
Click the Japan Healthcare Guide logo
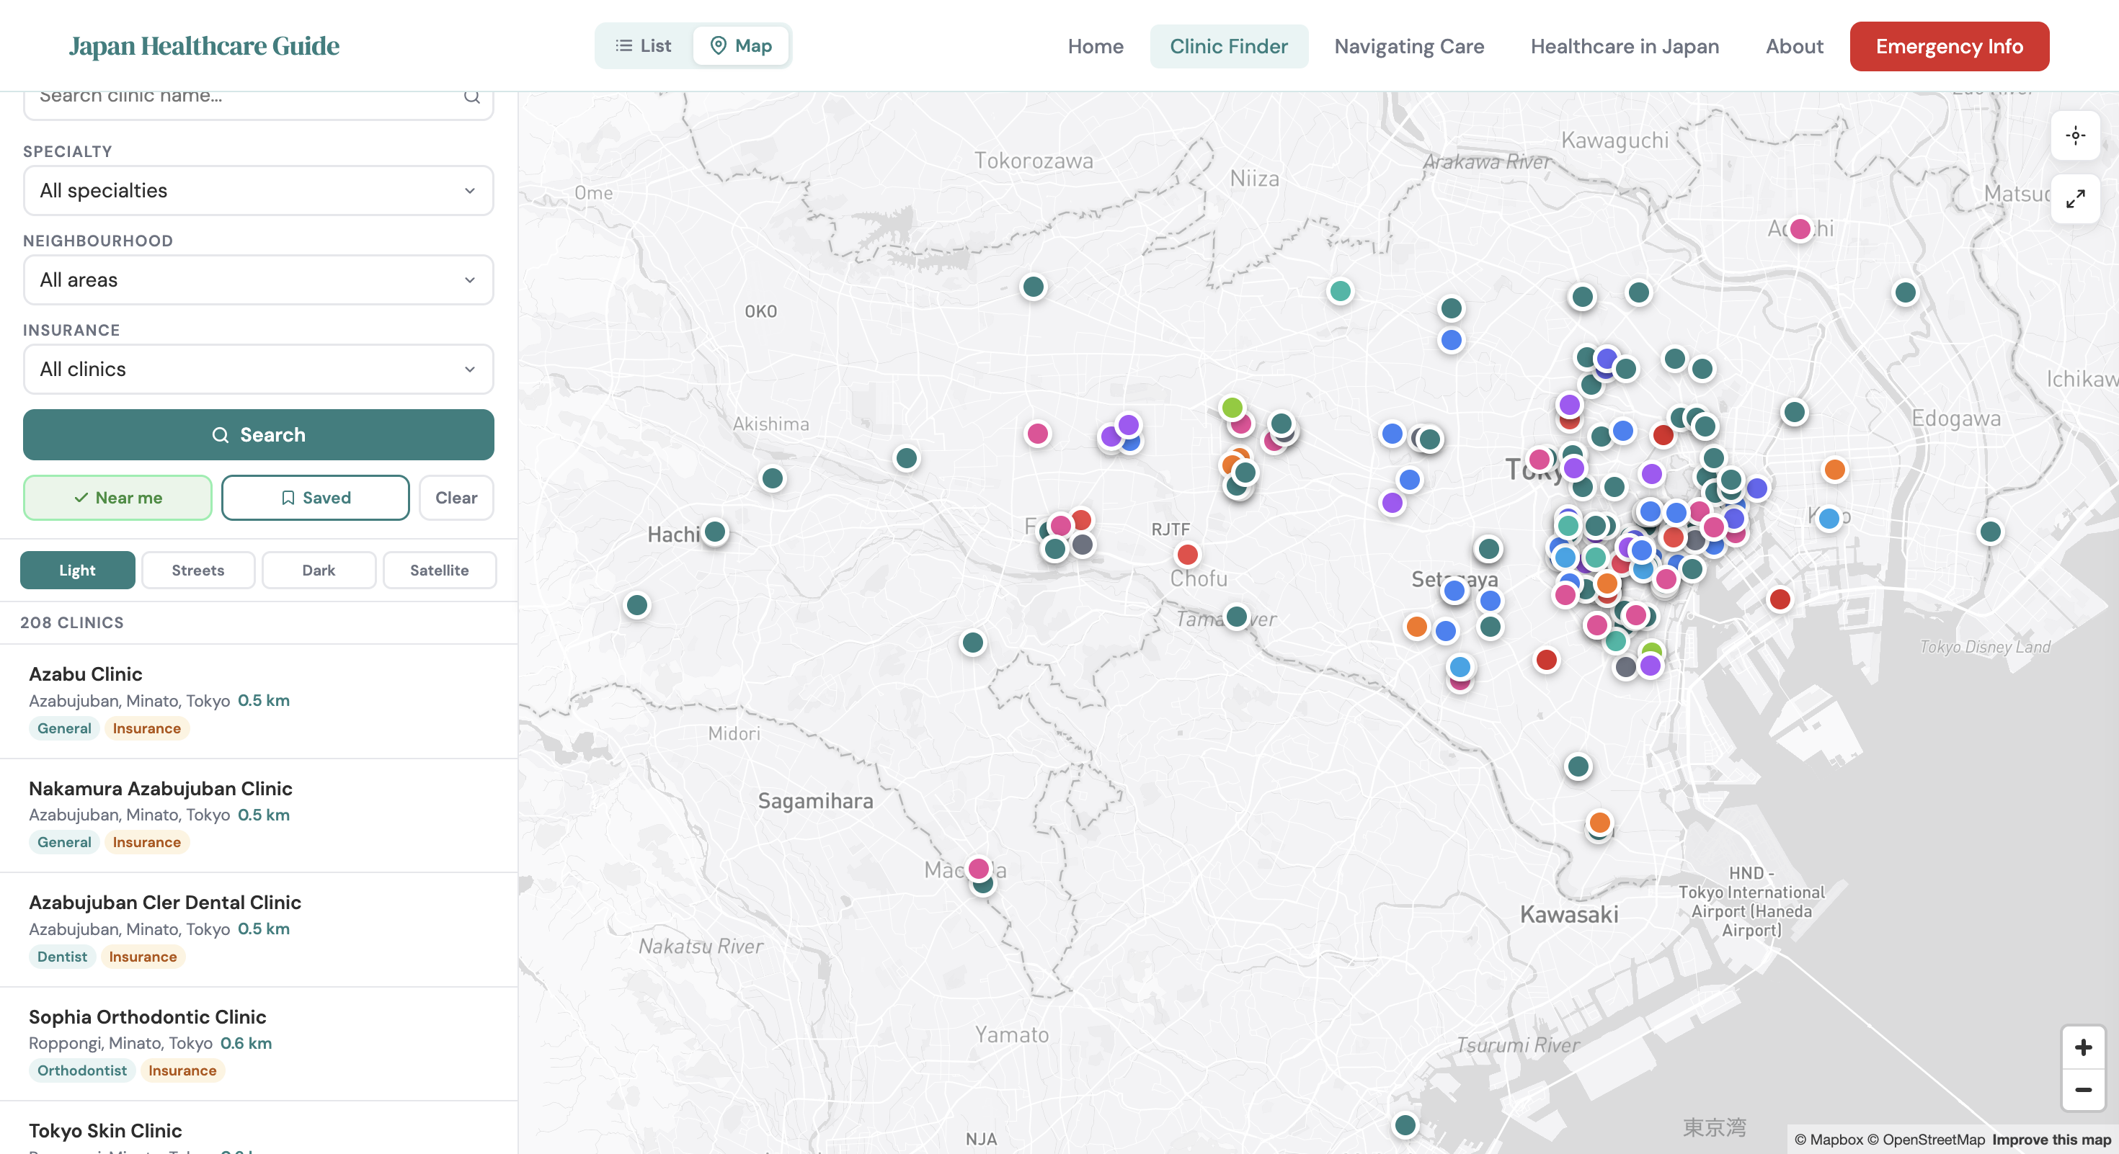(204, 46)
